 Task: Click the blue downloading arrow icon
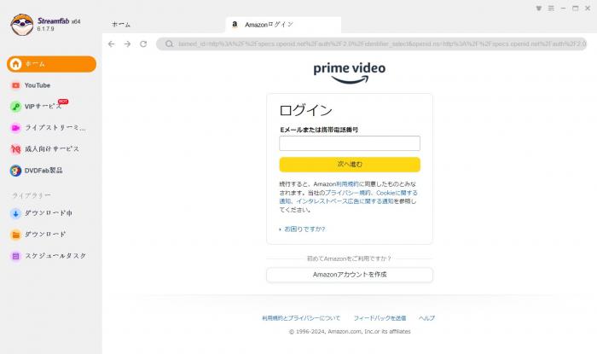coord(15,213)
